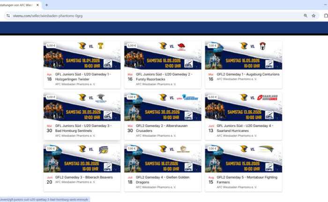Click the Augsburg Centurions helmet logo
Image resolution: width=328 pixels, height=202 pixels.
pyautogui.click(x=262, y=46)
